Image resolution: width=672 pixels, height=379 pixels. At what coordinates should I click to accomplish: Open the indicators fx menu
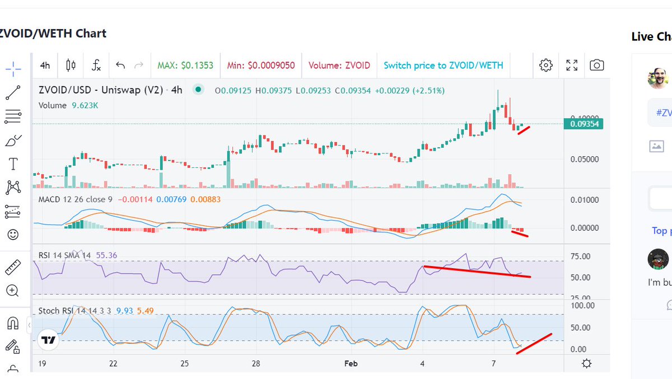(96, 65)
